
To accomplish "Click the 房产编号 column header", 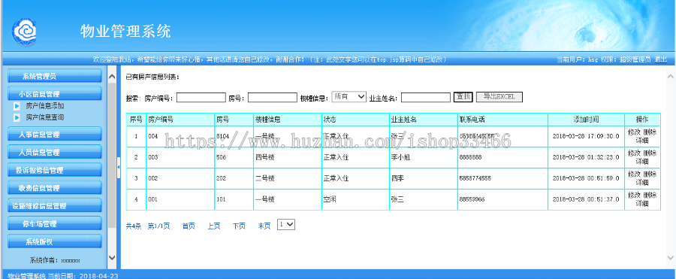I will coord(180,120).
